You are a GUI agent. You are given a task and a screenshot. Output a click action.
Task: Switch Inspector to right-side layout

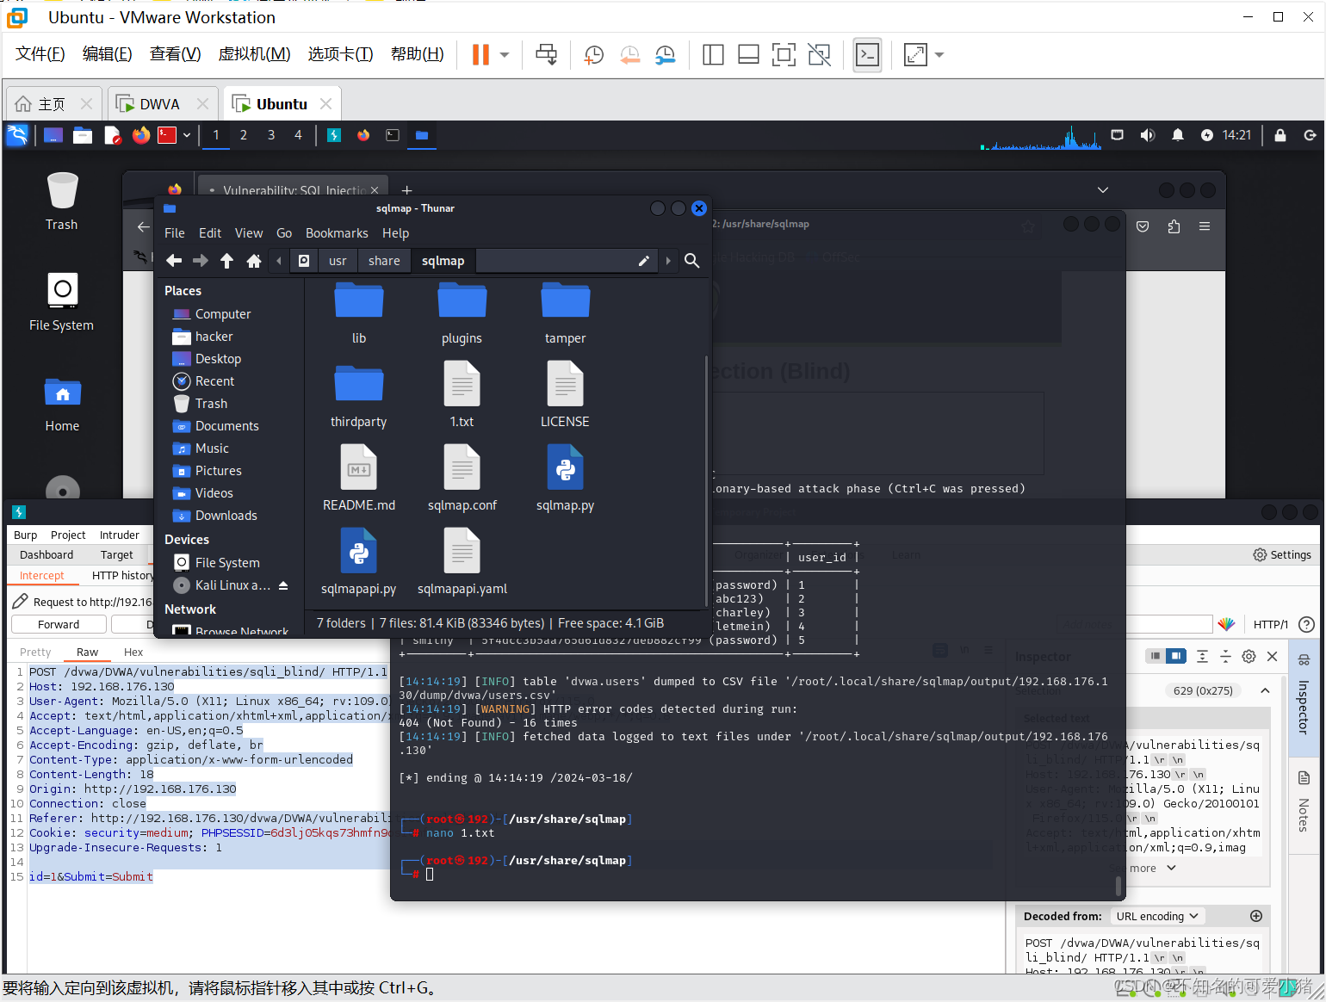coord(1175,656)
